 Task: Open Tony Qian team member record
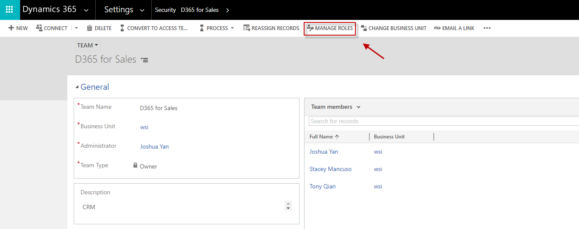click(322, 186)
